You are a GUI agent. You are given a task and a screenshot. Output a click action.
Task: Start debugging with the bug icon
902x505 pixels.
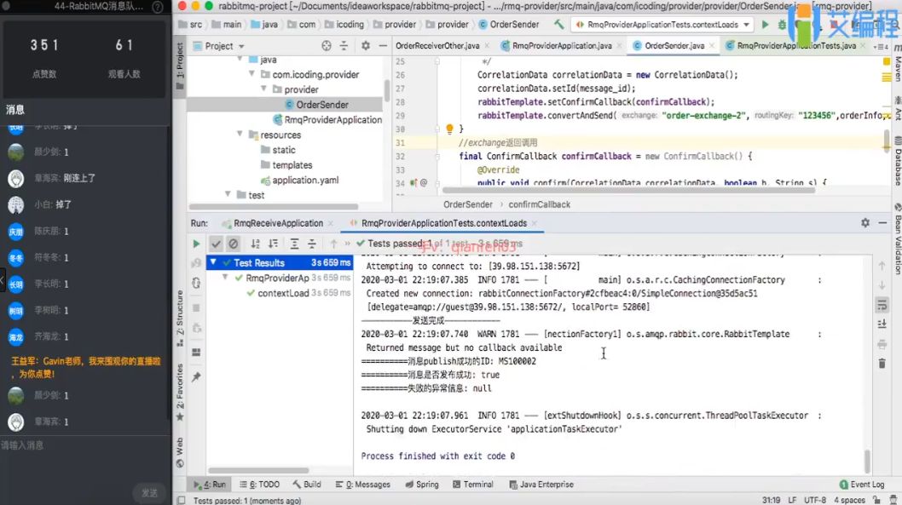782,25
